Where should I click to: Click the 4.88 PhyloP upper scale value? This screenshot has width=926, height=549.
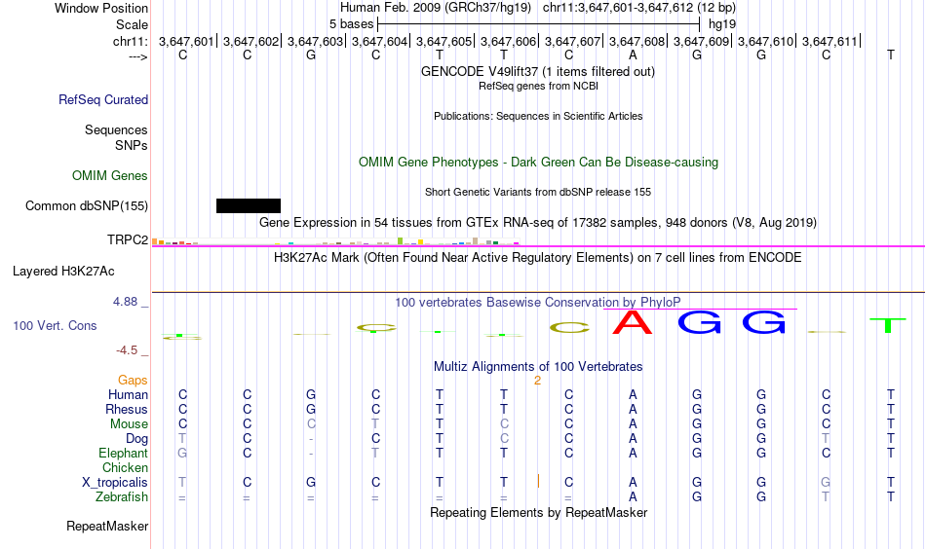125,302
